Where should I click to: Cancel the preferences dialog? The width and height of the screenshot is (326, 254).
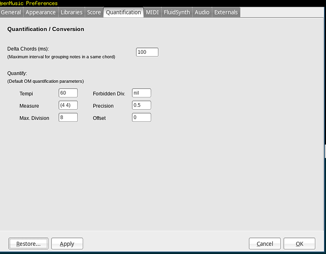pos(265,244)
